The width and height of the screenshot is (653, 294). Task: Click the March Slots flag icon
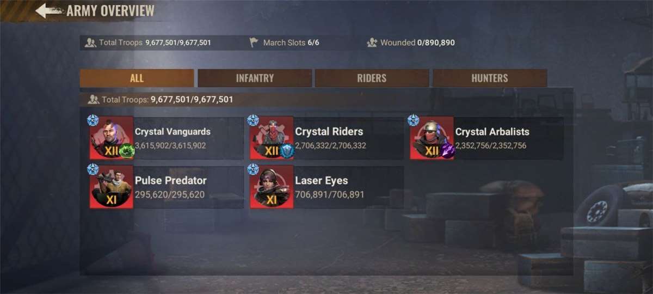(254, 42)
